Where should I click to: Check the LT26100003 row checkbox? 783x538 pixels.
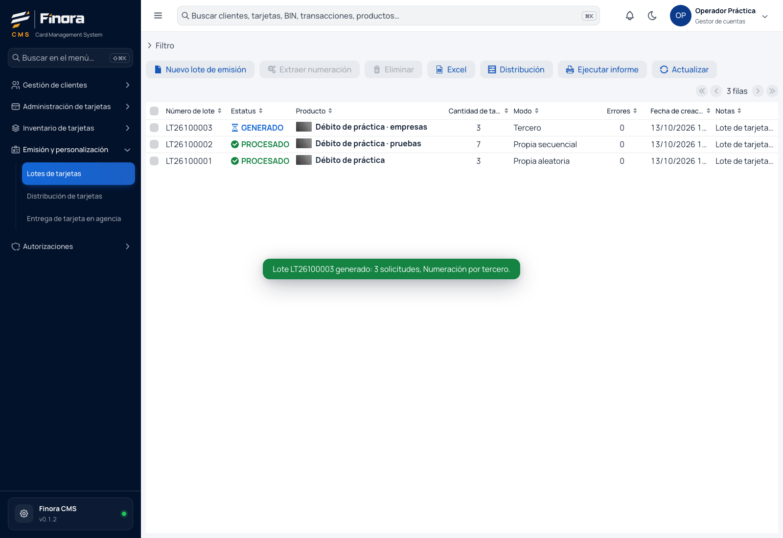click(154, 128)
